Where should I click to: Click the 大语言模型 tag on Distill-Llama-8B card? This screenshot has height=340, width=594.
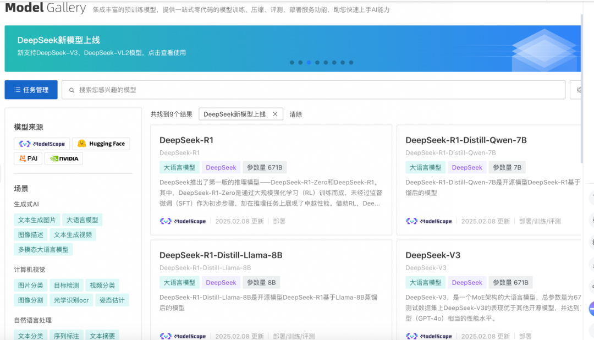point(179,282)
